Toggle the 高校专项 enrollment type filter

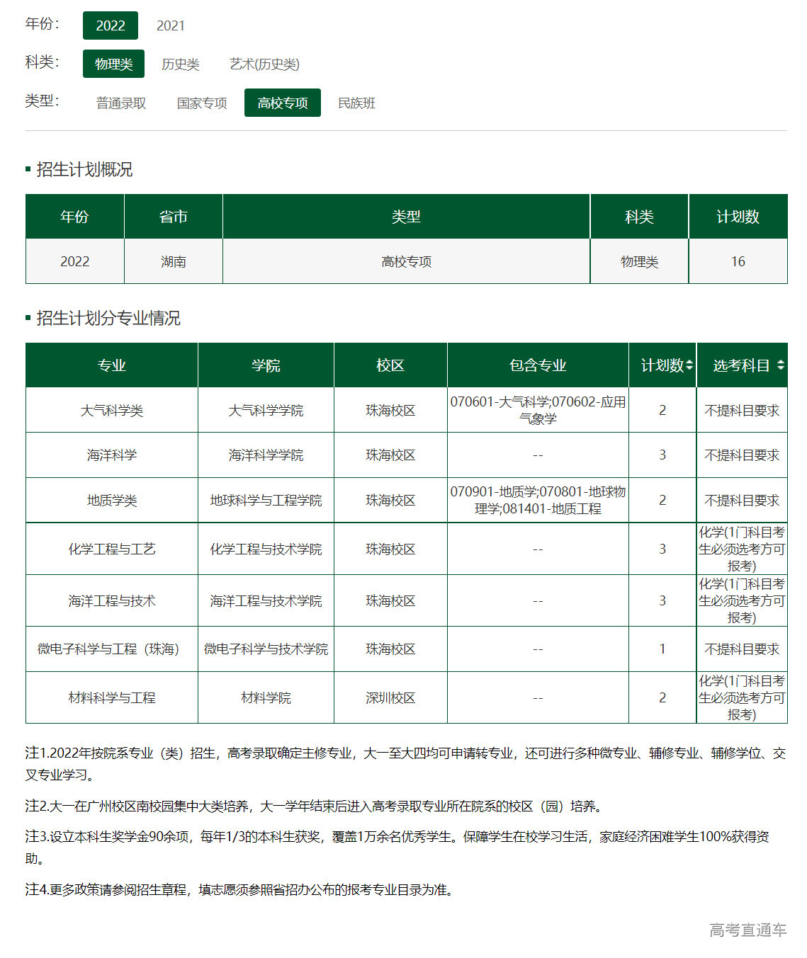point(282,102)
